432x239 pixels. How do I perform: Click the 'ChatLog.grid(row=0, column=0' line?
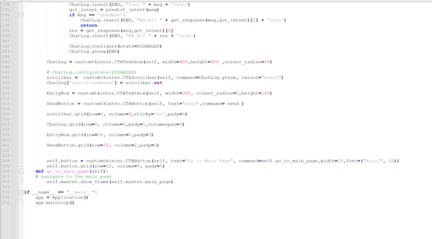115,124
